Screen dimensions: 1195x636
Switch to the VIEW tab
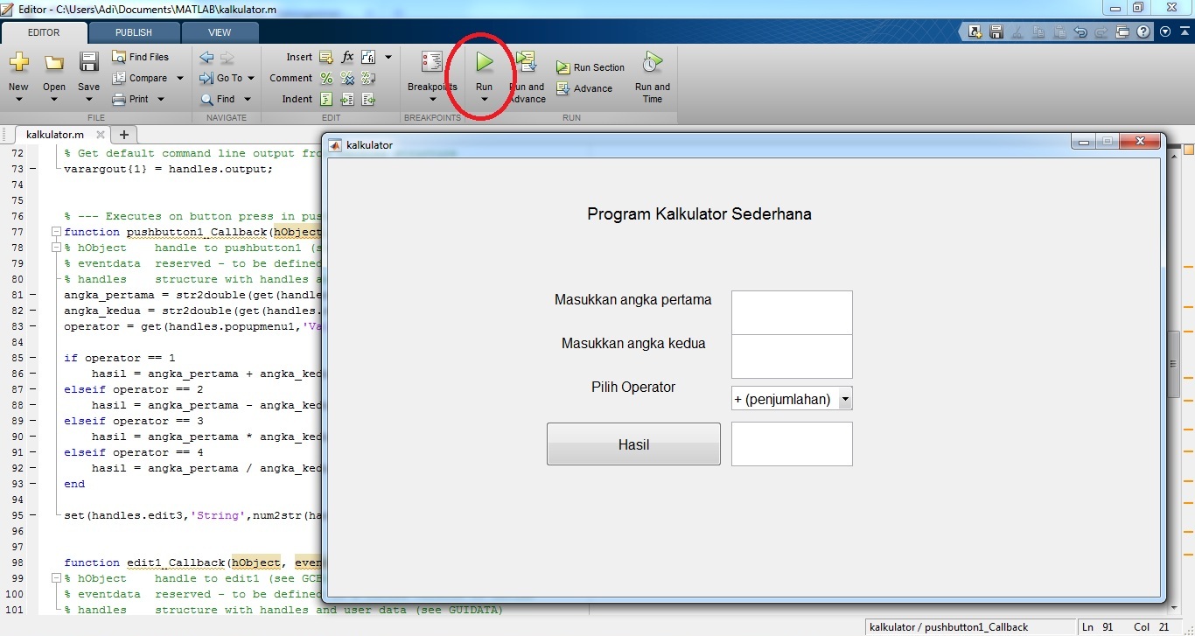tap(220, 32)
